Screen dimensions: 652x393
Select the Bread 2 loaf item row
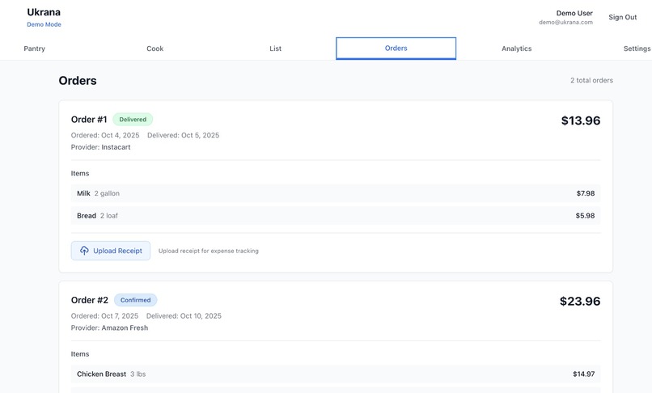[x=336, y=216]
